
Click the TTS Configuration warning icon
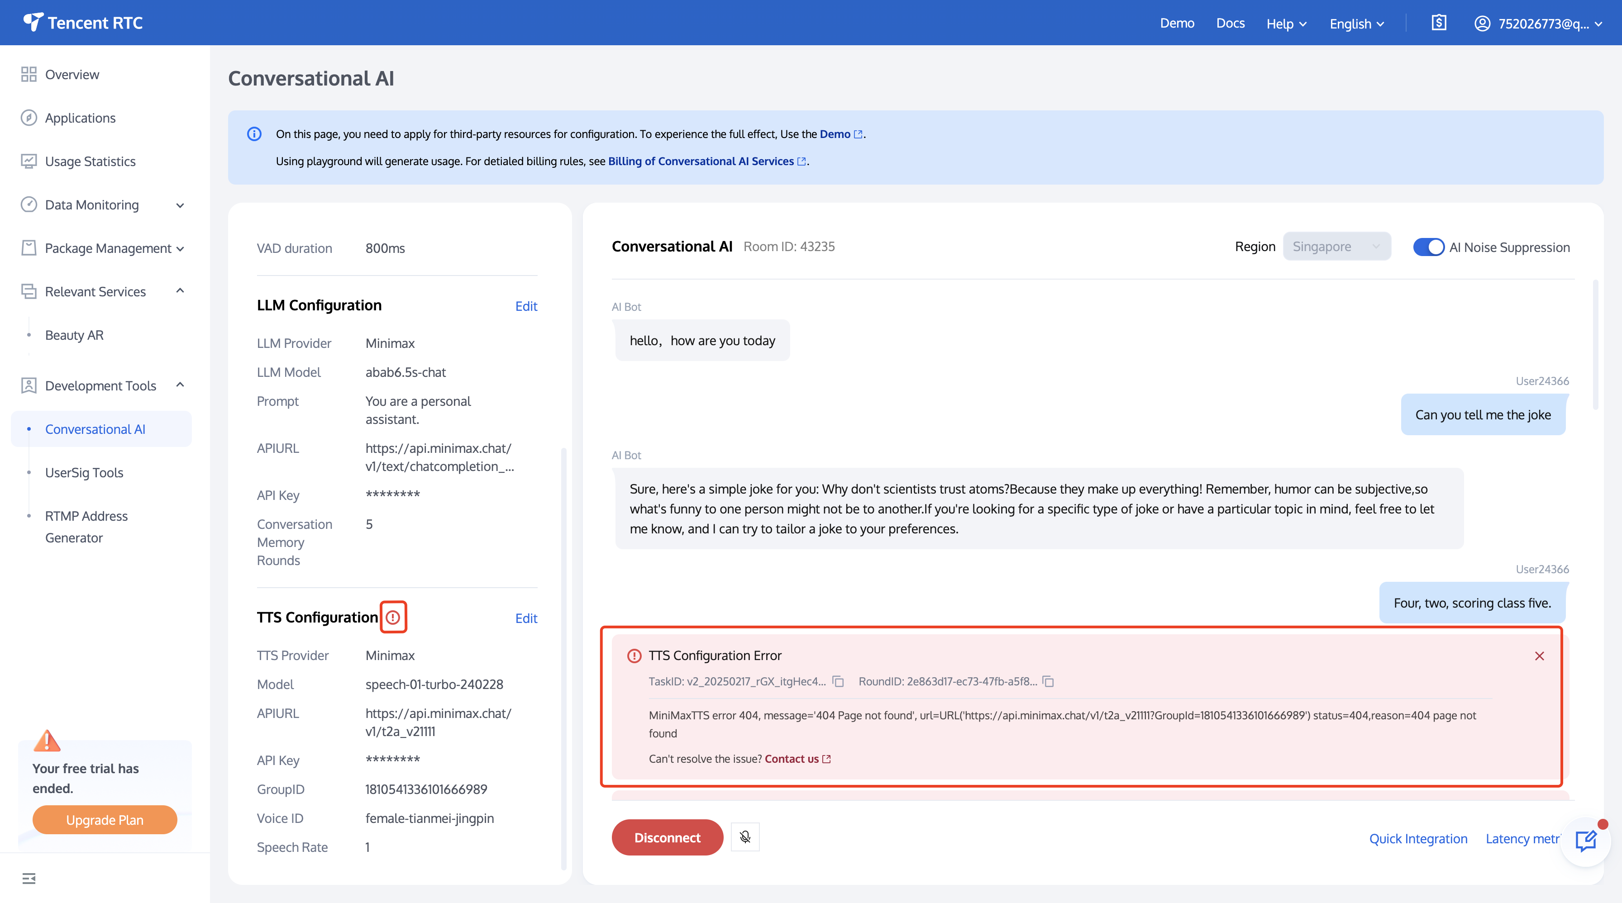pyautogui.click(x=394, y=618)
